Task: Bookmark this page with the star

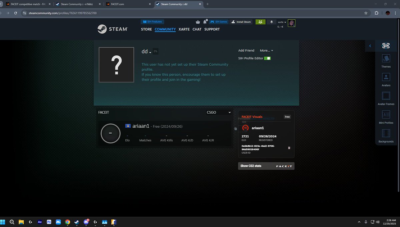Action: click(x=366, y=13)
